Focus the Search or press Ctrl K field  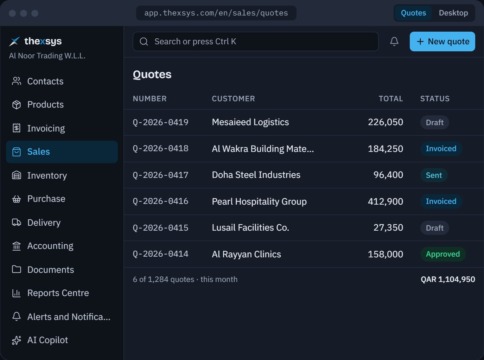point(256,41)
